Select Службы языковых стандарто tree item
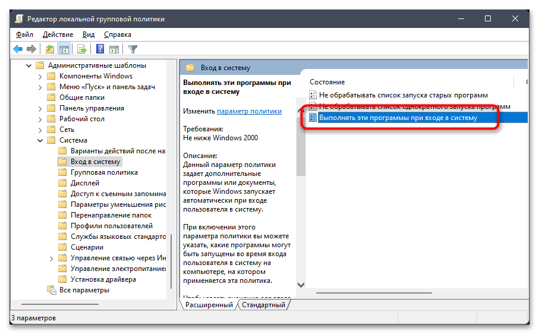 [118, 237]
